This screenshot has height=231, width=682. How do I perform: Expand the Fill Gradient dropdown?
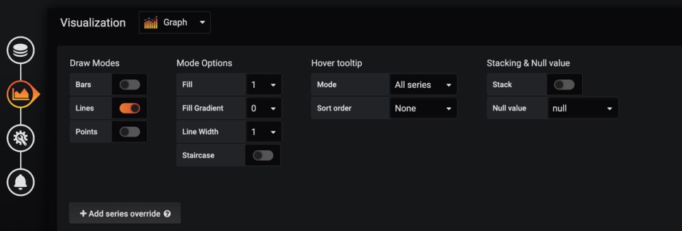pos(263,108)
